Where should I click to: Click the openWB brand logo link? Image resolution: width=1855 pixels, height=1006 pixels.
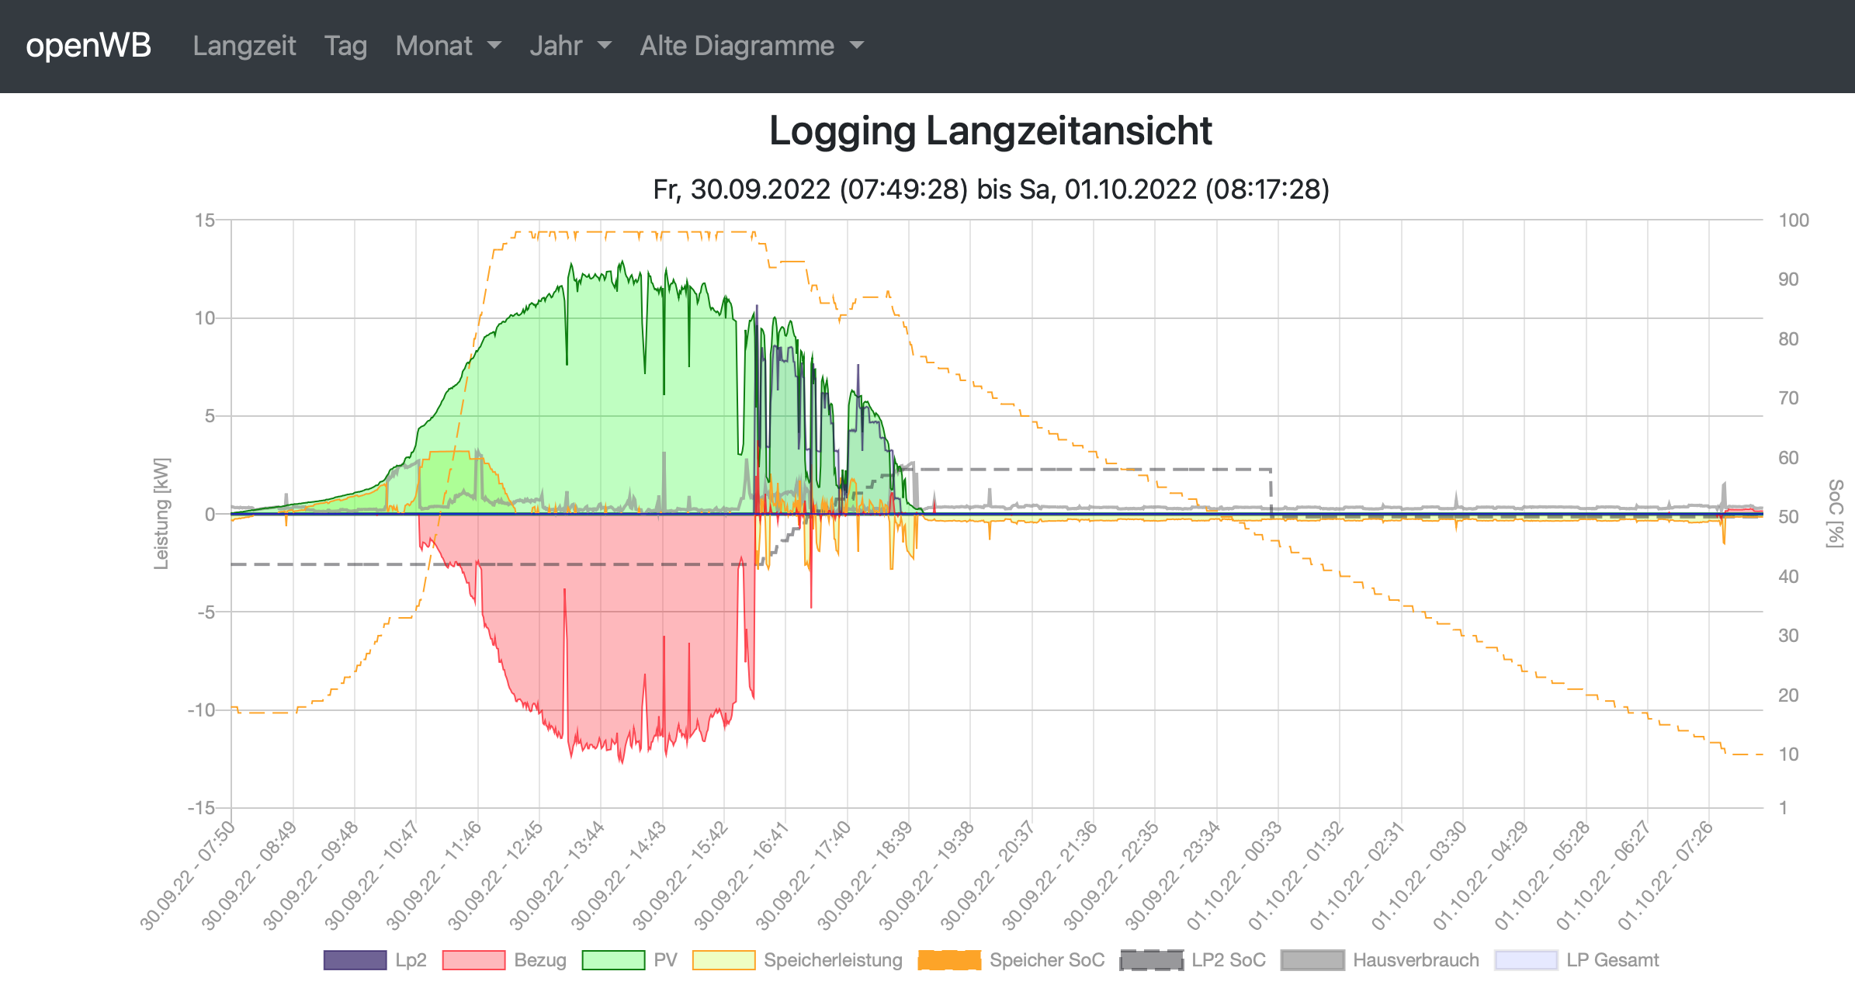(x=88, y=46)
